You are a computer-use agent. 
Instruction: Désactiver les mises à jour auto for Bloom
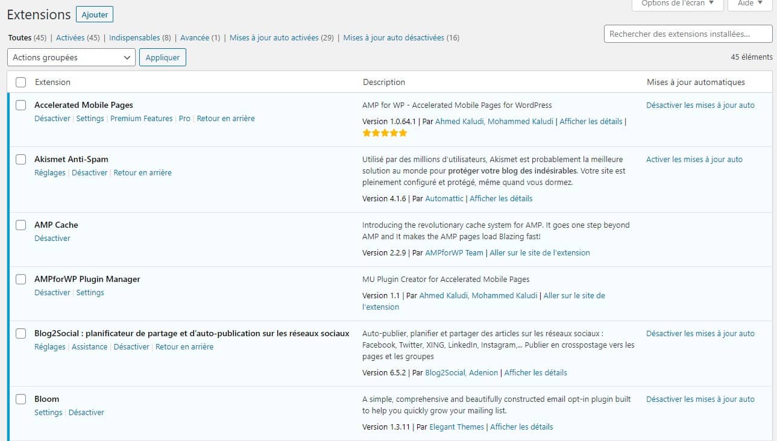coord(700,399)
